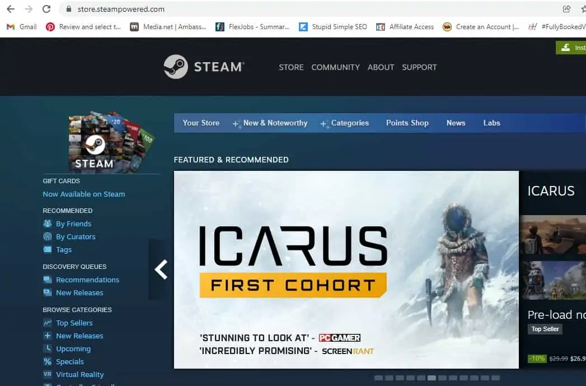Click the FEATURED & RECOMMENDED heading
Image resolution: width=586 pixels, height=386 pixels.
click(231, 160)
